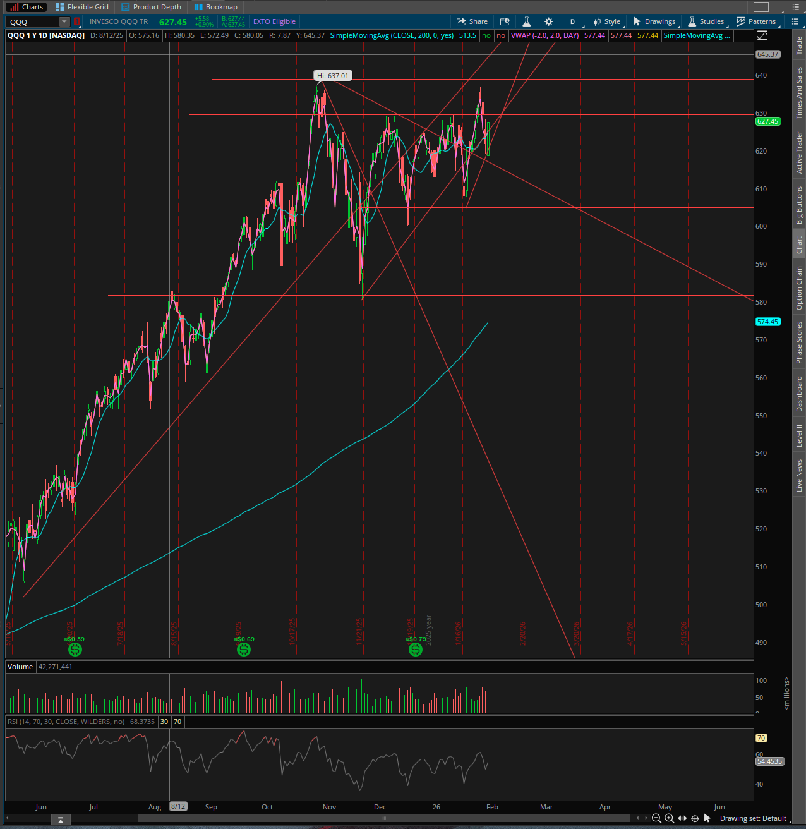The height and width of the screenshot is (829, 806).
Task: Open the D aggregation period dropdown
Action: coord(572,21)
